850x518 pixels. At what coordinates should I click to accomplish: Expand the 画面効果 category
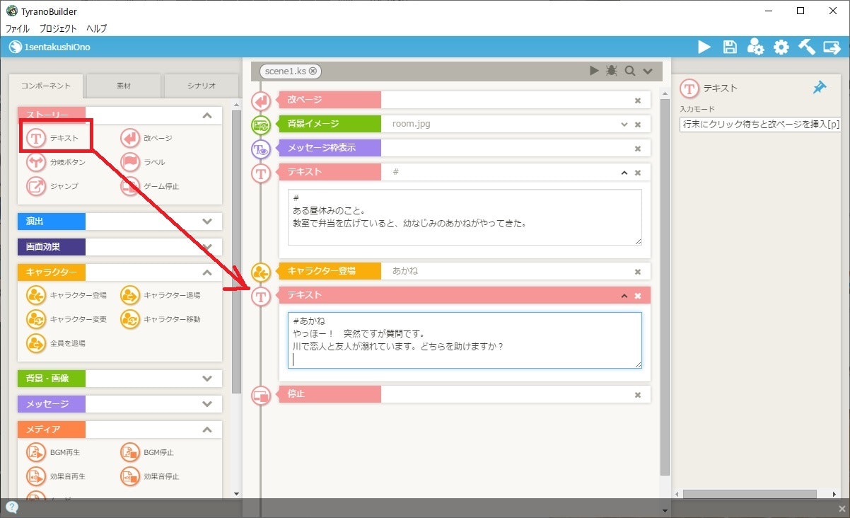coord(206,247)
